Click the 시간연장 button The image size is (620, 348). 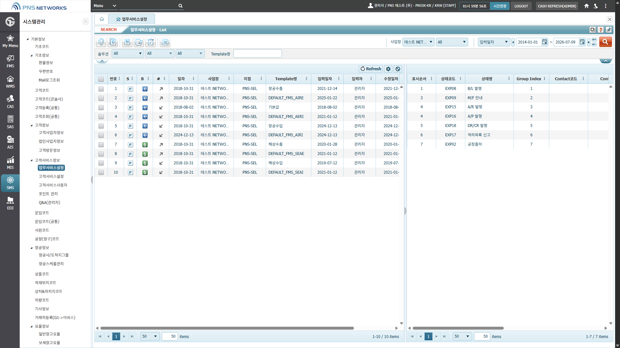point(500,6)
